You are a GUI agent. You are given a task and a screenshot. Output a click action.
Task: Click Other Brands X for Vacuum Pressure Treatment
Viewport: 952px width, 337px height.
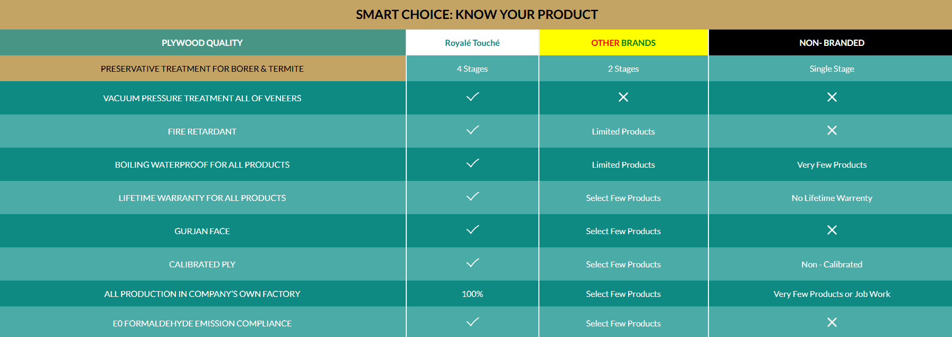[623, 97]
